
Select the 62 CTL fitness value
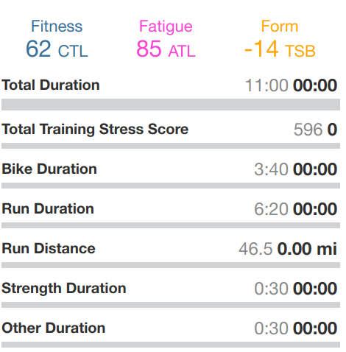coord(57,49)
